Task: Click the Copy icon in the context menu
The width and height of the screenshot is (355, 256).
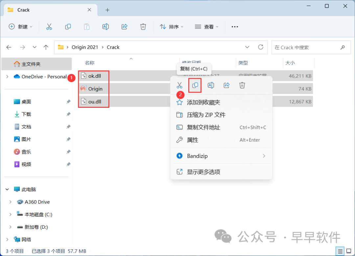Action: pos(195,85)
